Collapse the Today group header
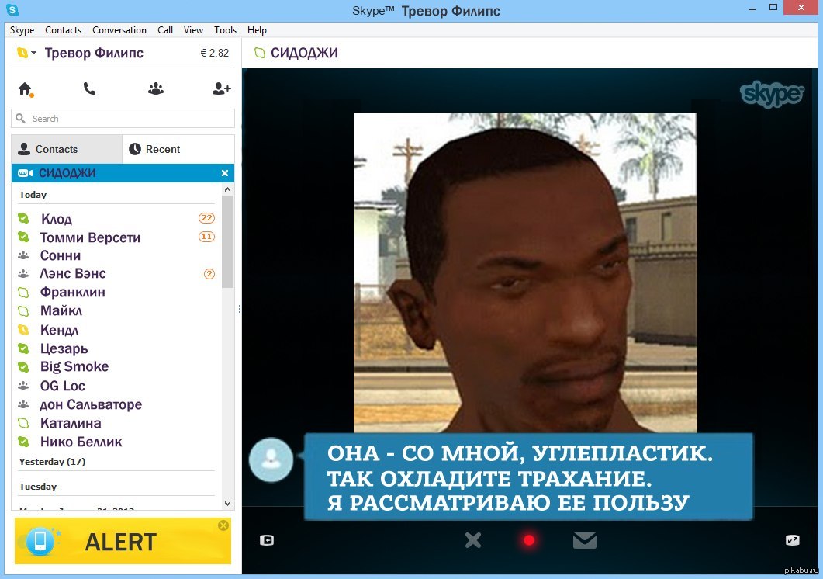The image size is (823, 579). pos(33,195)
